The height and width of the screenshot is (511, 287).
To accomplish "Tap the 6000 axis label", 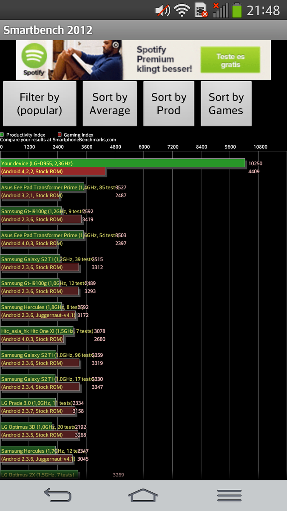I will [144, 147].
